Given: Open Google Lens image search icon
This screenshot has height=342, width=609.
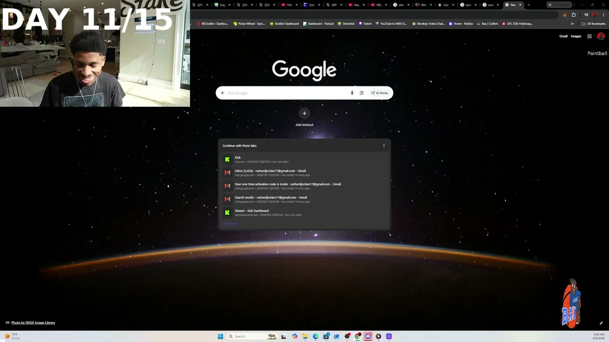Looking at the screenshot, I should (x=362, y=93).
